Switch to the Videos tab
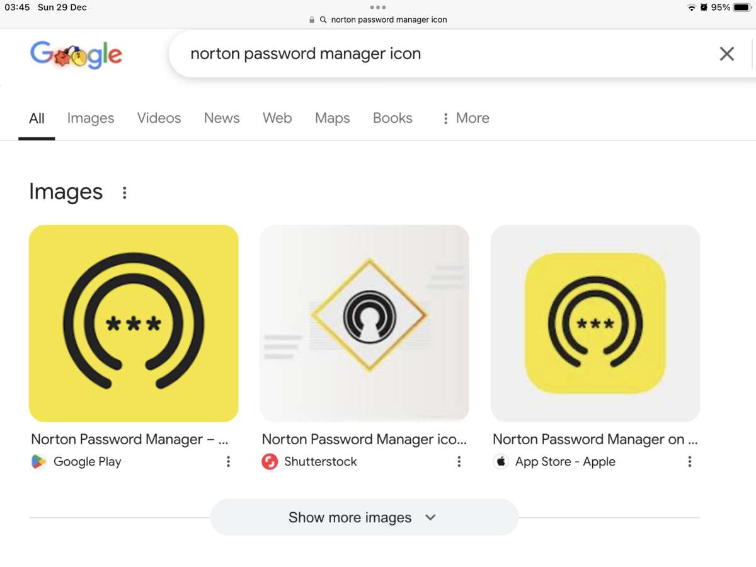Viewport: 756px width, 567px height. tap(159, 118)
